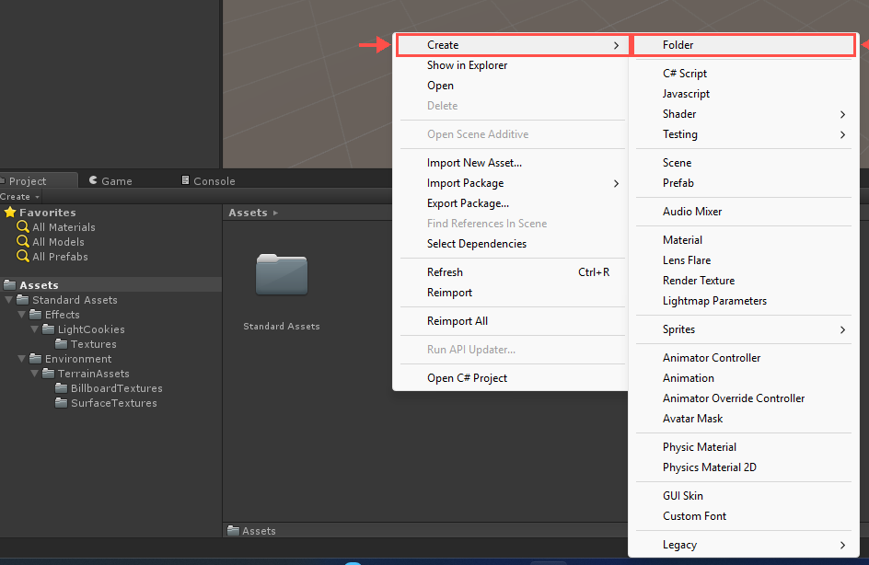Select Show in Explorer

click(512, 65)
